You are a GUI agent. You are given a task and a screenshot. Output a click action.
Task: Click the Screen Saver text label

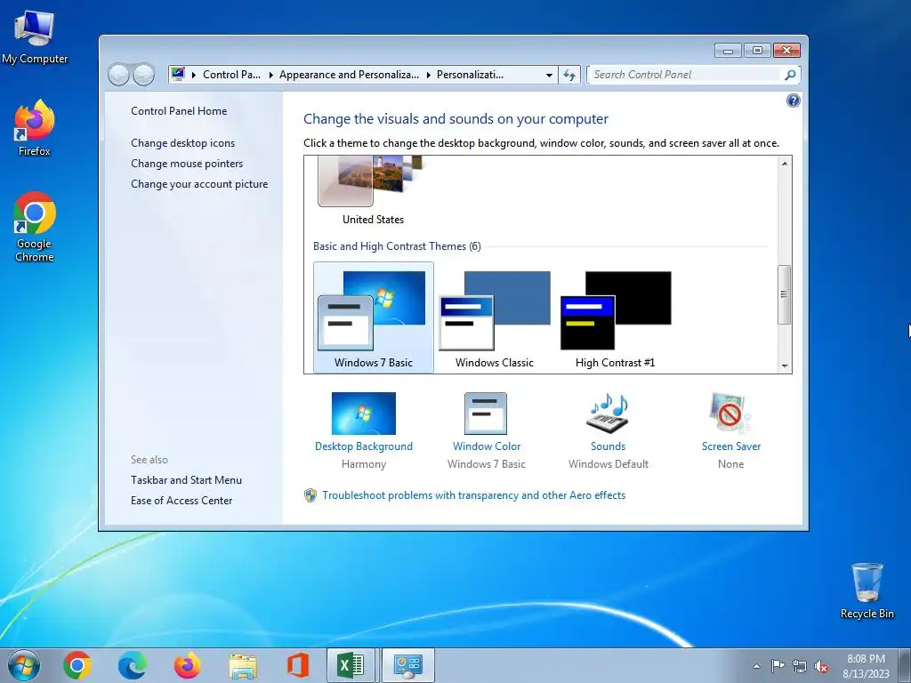click(x=731, y=446)
